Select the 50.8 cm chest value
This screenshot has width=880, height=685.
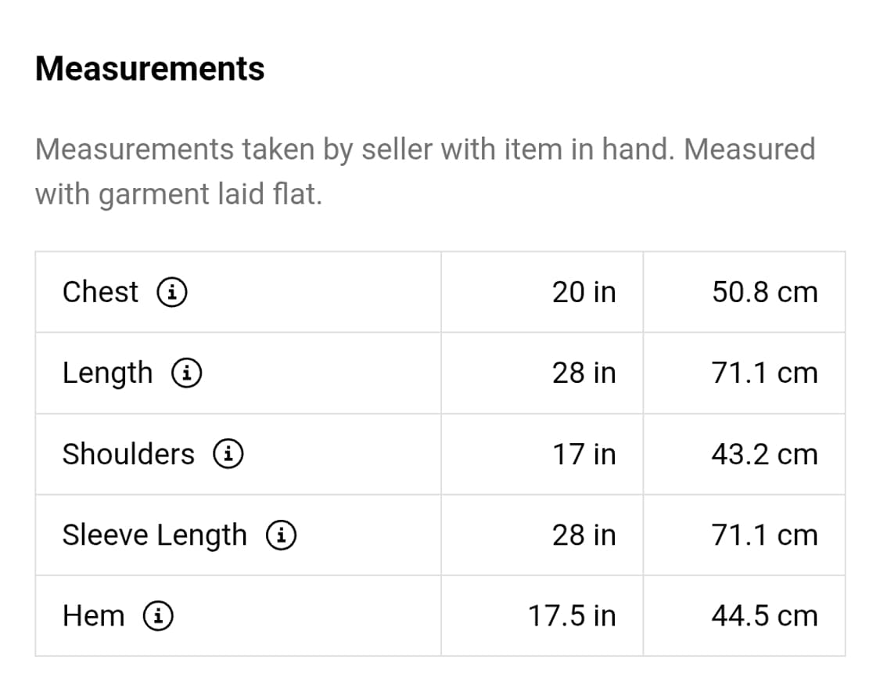click(764, 292)
